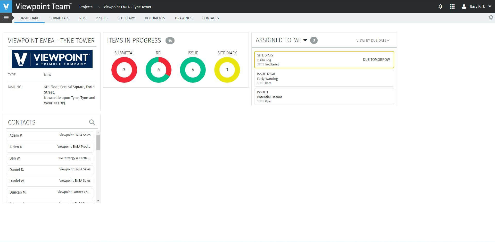
Task: Click Viewpoint EMEA - Tyne Tower breadcrumb
Action: pos(127,7)
